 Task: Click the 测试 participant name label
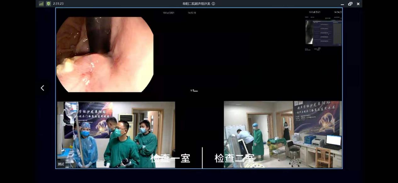tap(61, 164)
